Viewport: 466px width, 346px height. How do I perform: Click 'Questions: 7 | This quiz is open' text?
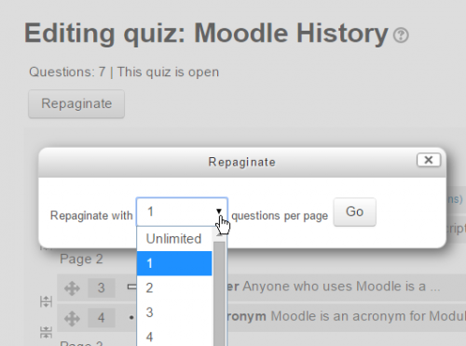coord(124,73)
